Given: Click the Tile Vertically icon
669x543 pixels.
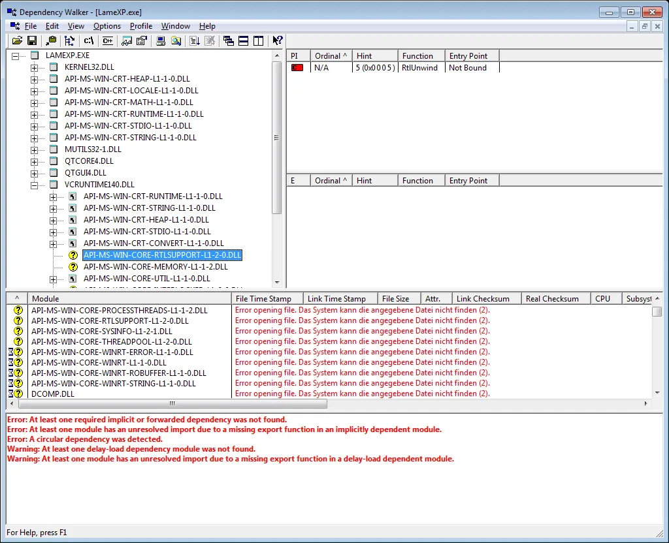Looking at the screenshot, I should point(258,40).
